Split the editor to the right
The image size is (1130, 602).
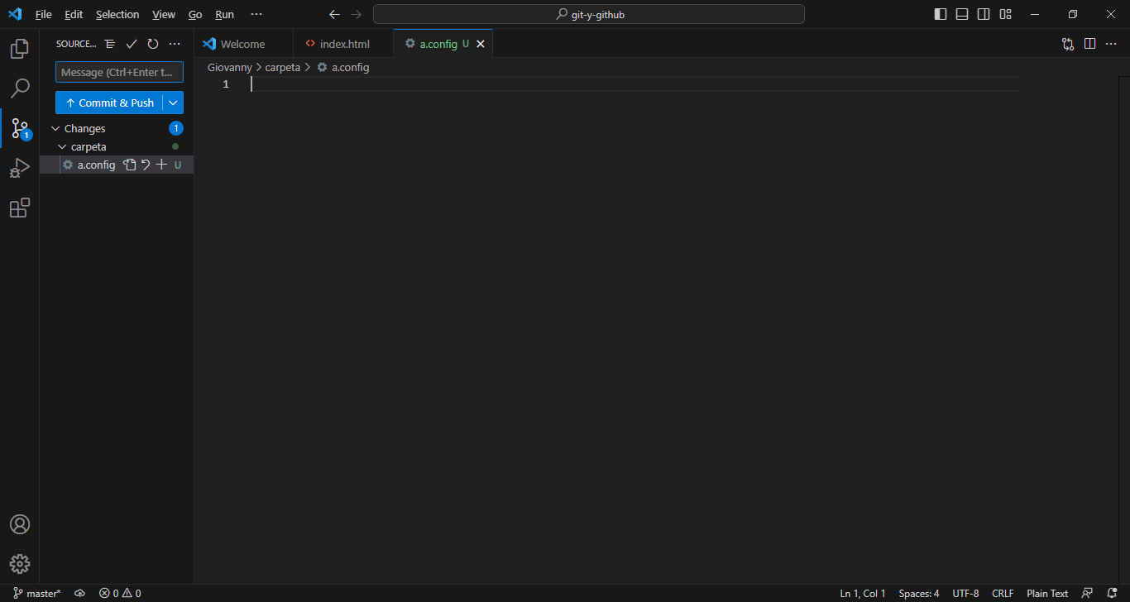pyautogui.click(x=1089, y=44)
